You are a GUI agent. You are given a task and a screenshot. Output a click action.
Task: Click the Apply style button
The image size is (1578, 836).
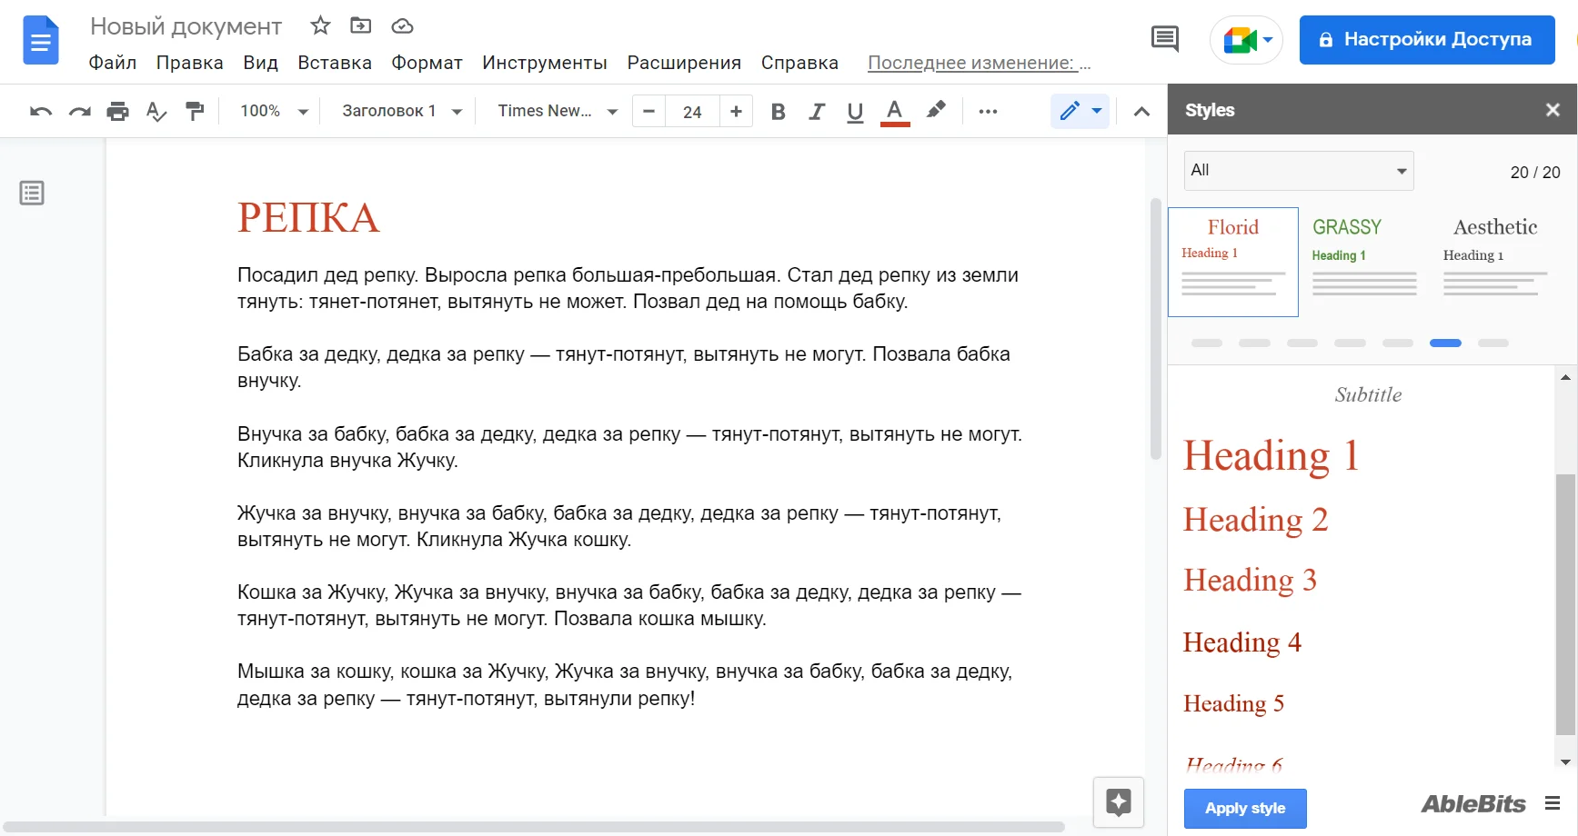click(1244, 808)
